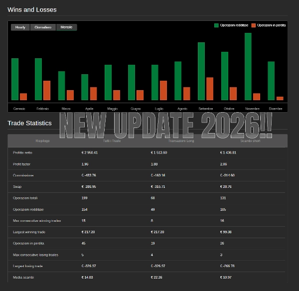Screen dimensions: 299x291
Task: Click the green Novembre winning bar
Action: 248,66
